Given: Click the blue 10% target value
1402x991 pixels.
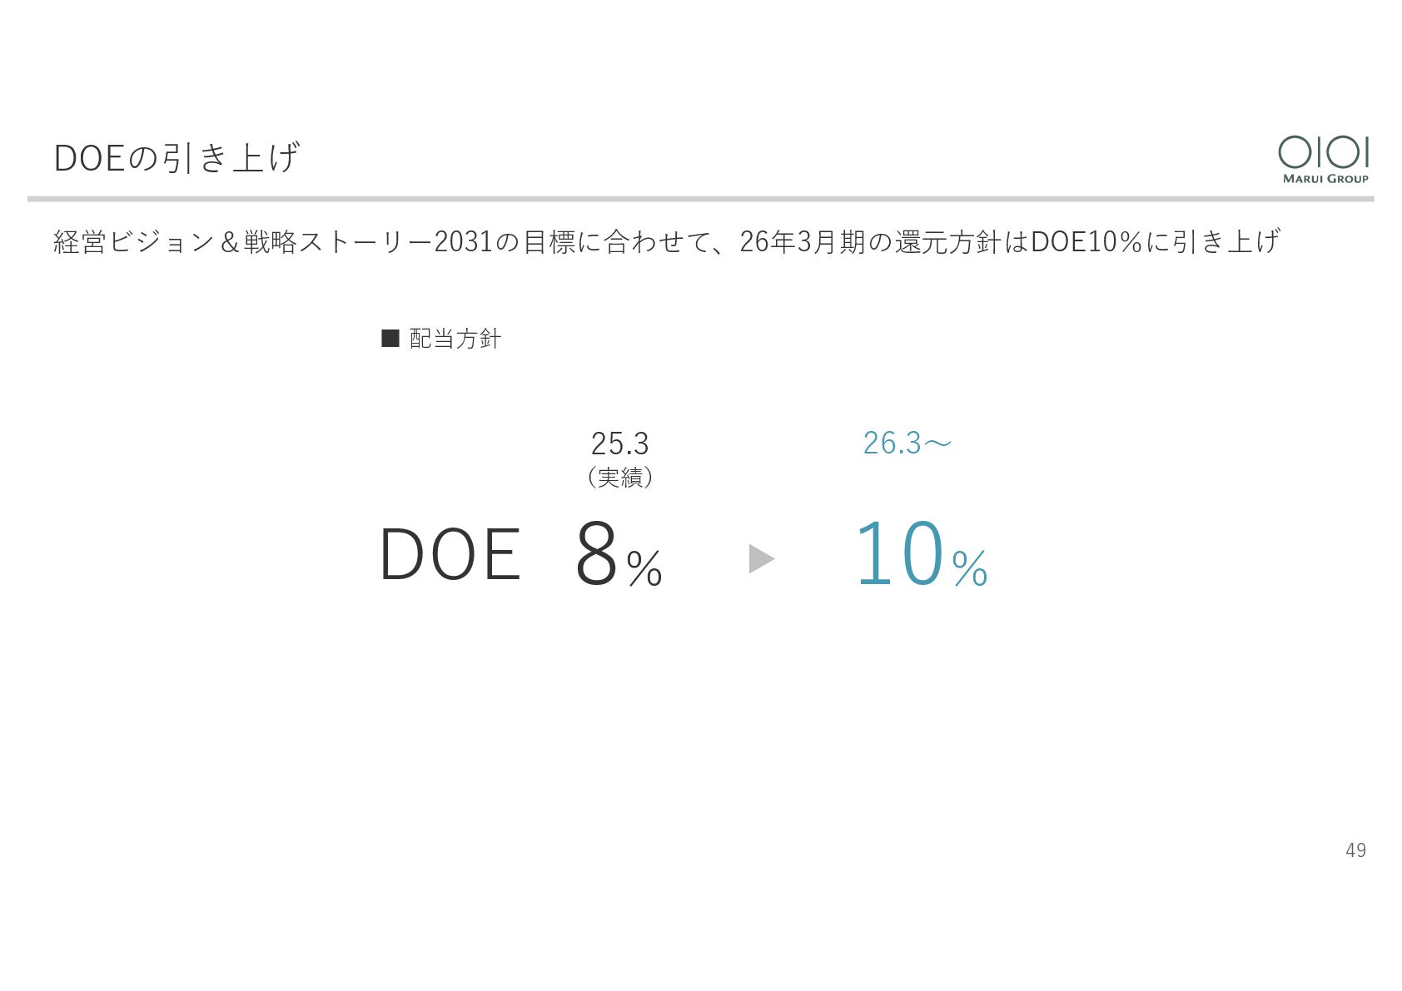Looking at the screenshot, I should pos(922,553).
